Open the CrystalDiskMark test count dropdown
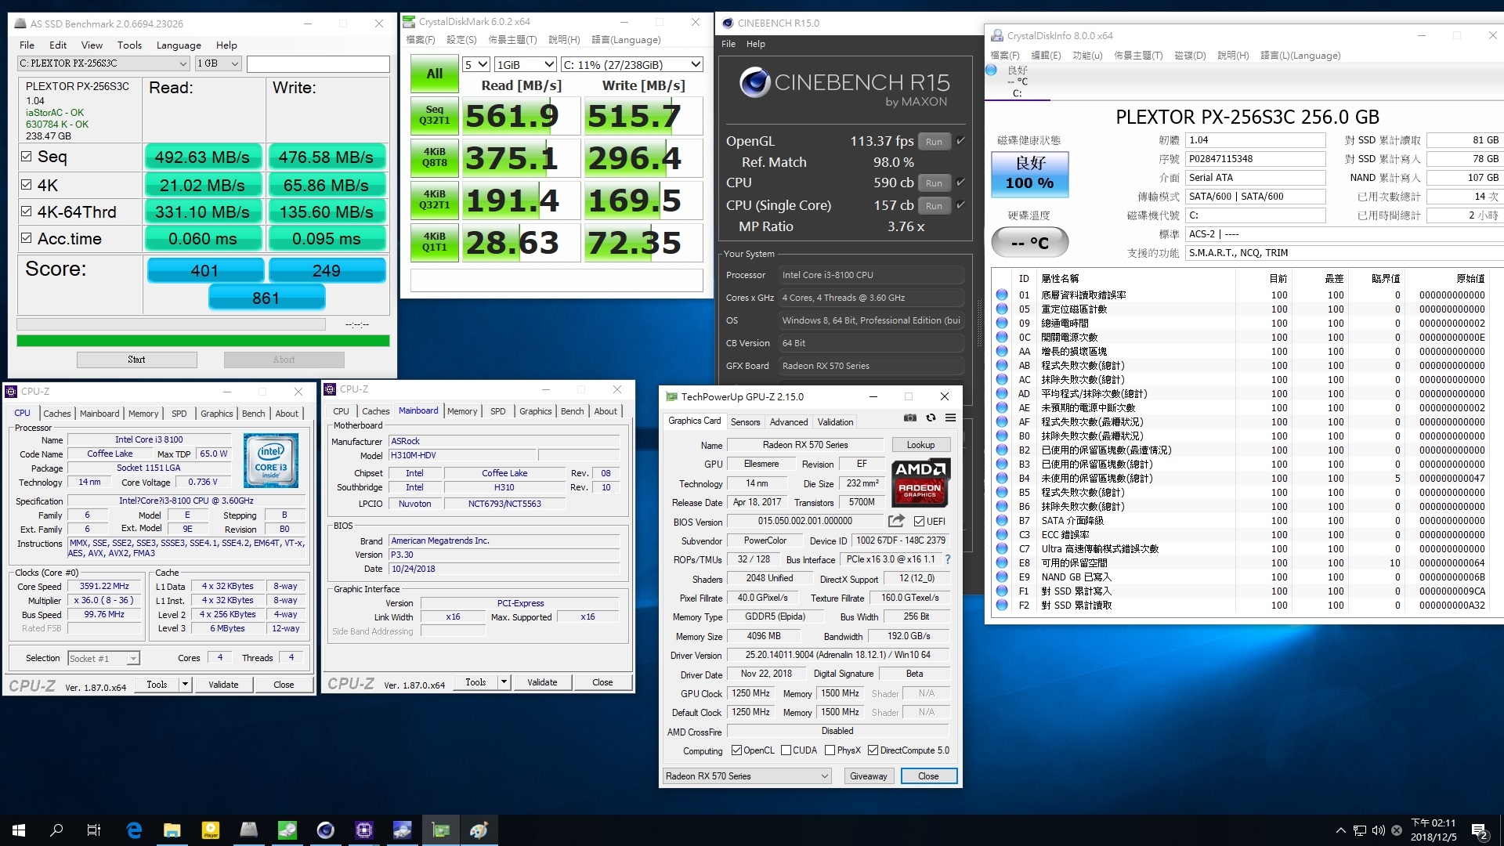The height and width of the screenshot is (846, 1504). coord(476,64)
